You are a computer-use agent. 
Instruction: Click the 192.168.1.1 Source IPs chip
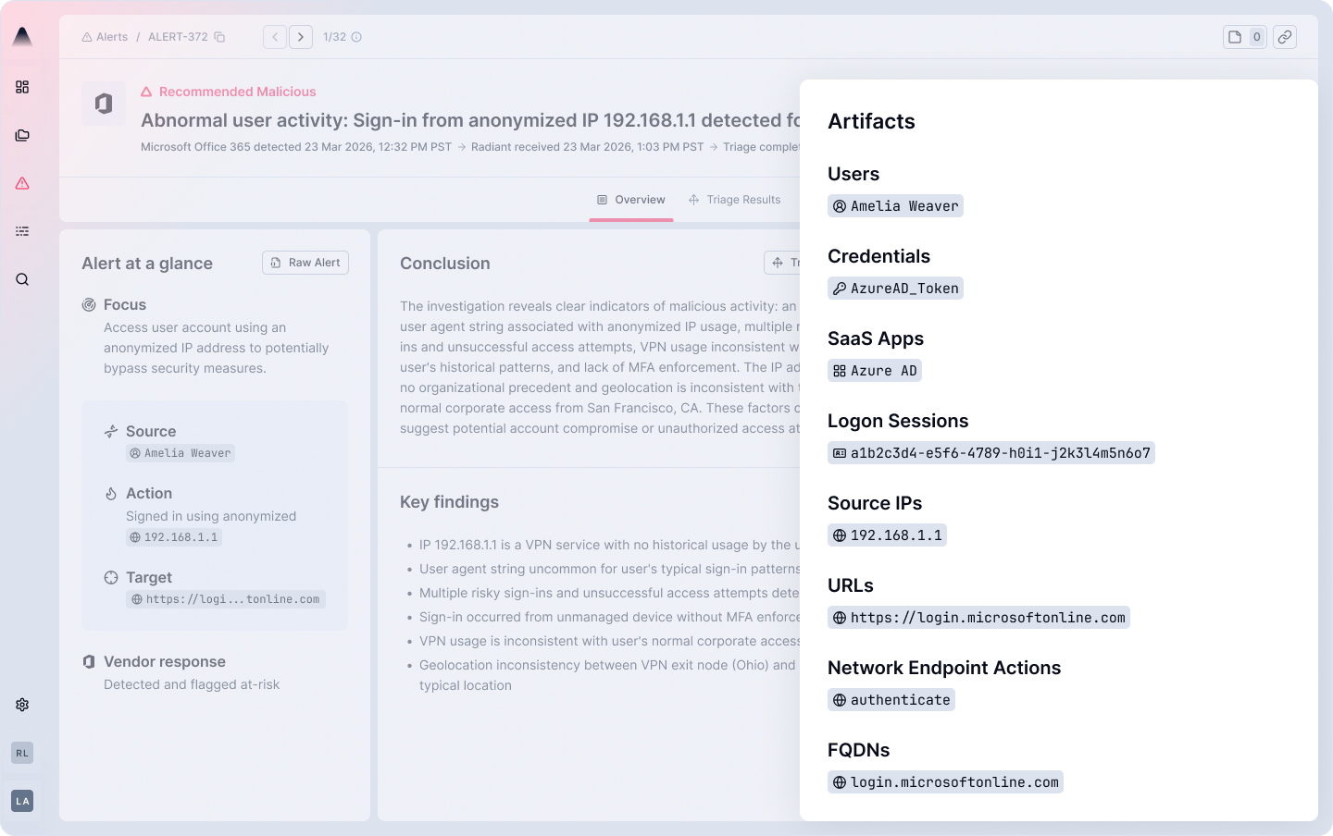click(x=887, y=535)
